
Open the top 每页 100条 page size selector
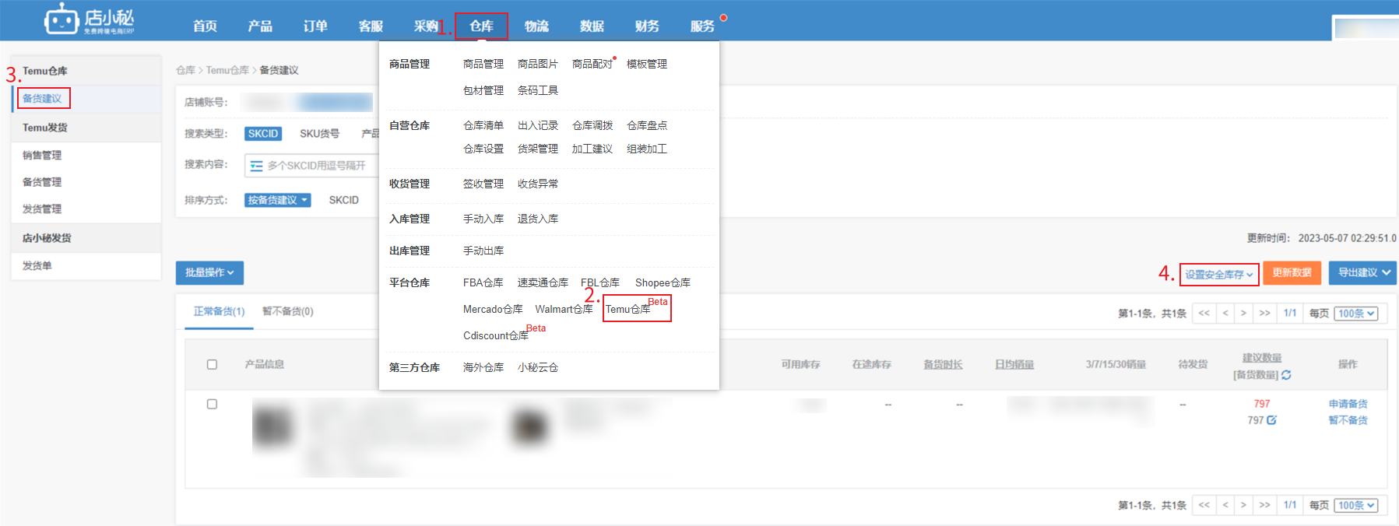[1356, 314]
